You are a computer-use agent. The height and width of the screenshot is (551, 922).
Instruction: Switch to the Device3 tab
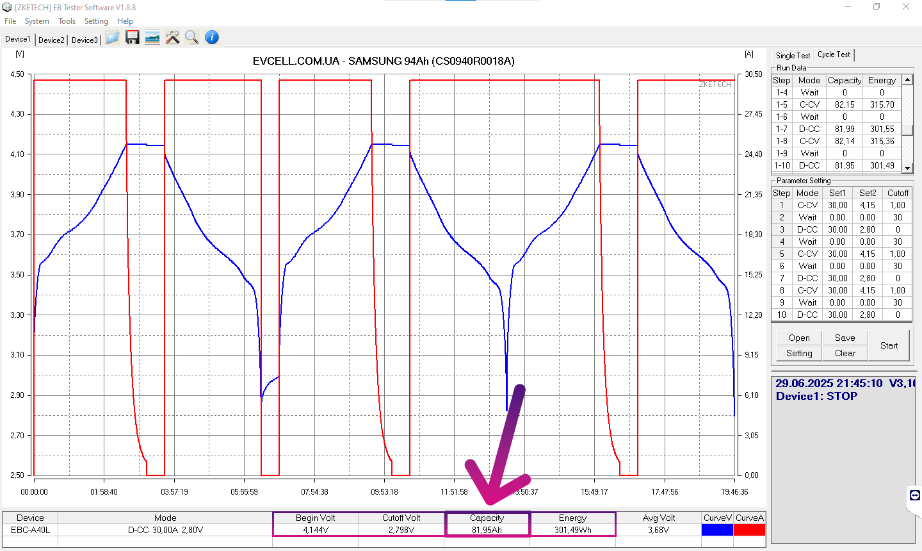tap(85, 40)
